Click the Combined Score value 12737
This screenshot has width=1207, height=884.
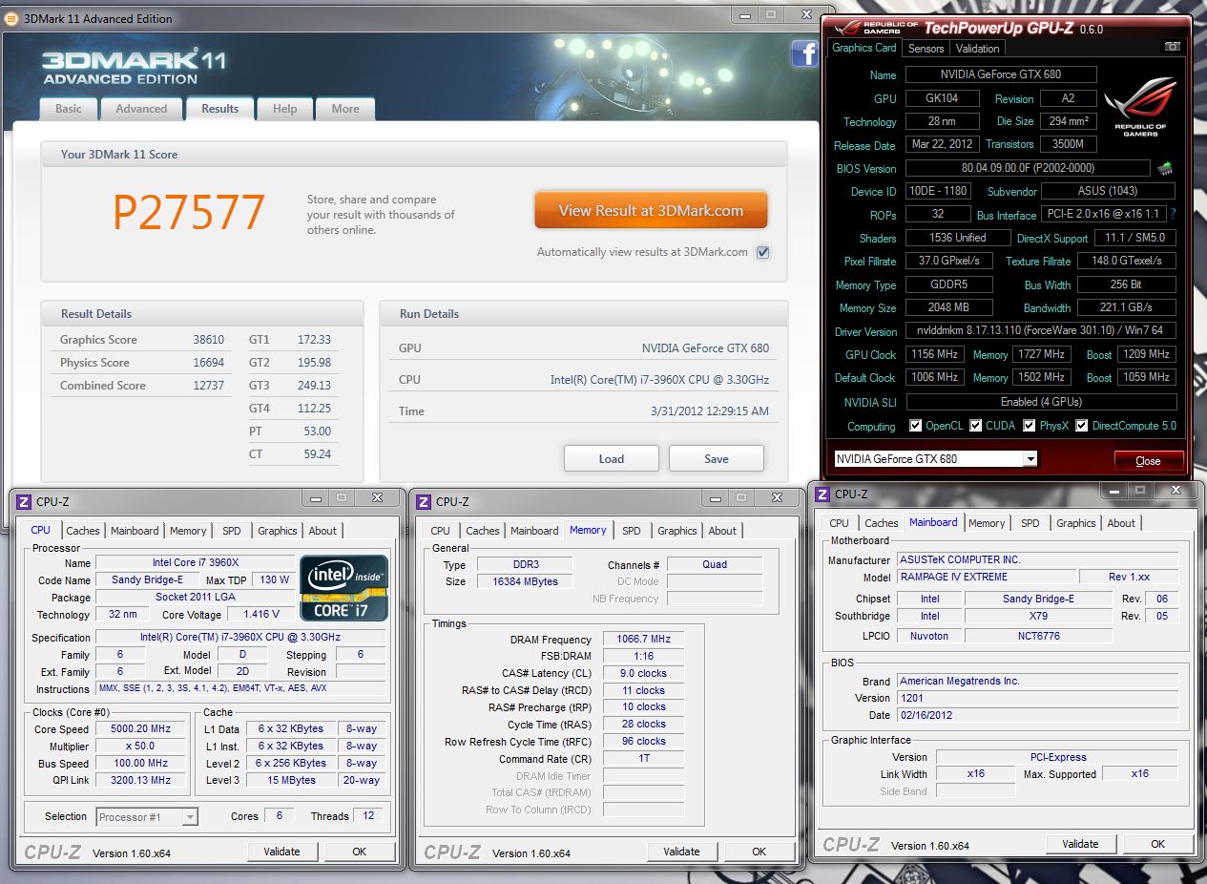tap(209, 386)
